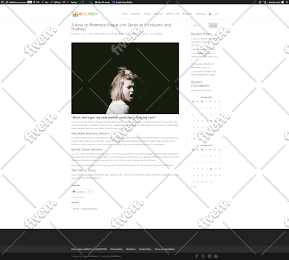
Task: Click the post title '3 Keys to Promote Peace and Serenity'
Action: tap(121, 27)
